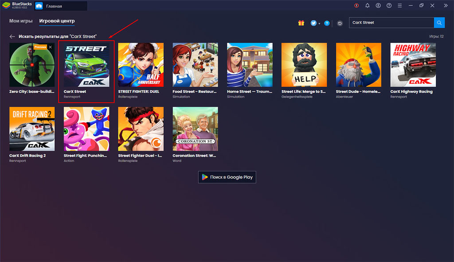Screen dimensions: 454x262
Task: Open the hamburger menu icon
Action: [x=399, y=5]
